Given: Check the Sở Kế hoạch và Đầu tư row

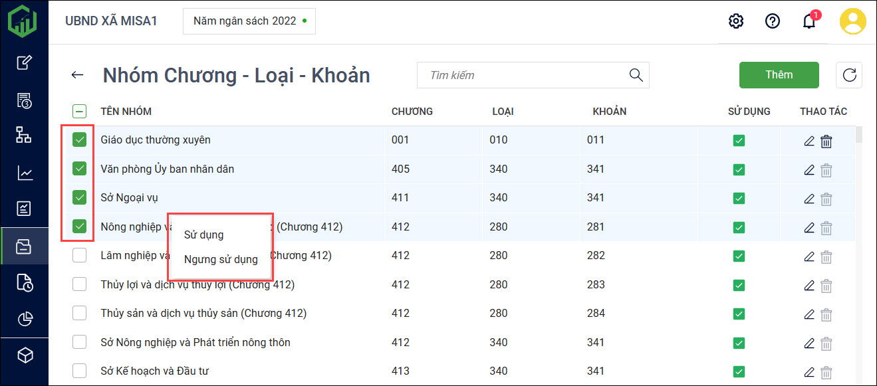Looking at the screenshot, I should coord(80,371).
